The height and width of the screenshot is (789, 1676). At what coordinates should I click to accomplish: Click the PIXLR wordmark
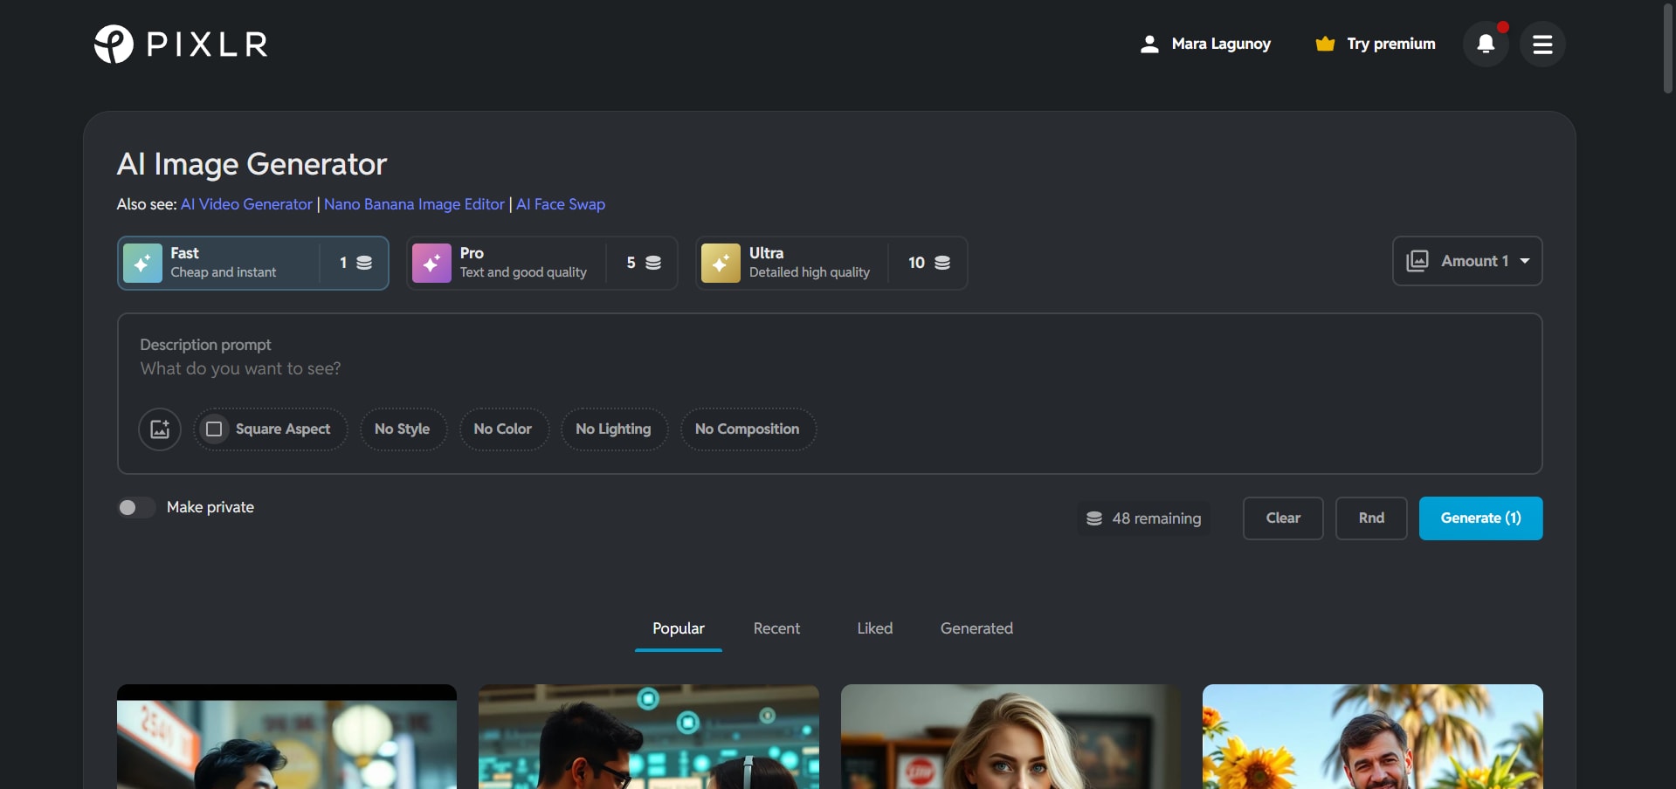pos(208,45)
